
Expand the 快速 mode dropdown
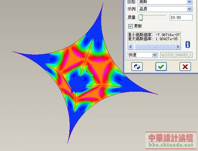click(x=142, y=55)
